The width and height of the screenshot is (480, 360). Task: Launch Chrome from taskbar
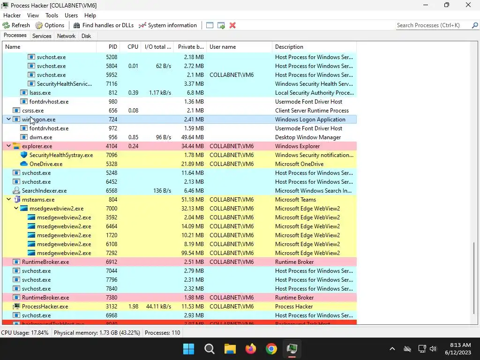[271, 349]
